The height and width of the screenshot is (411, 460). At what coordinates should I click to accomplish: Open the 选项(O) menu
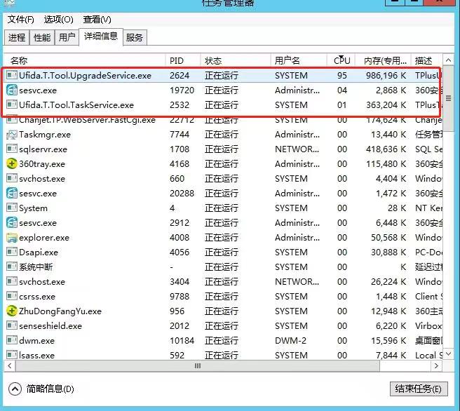pos(58,20)
